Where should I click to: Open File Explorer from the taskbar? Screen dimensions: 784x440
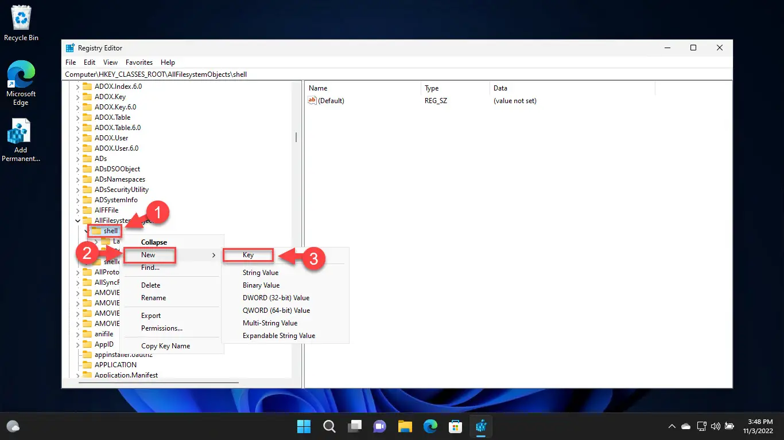pyautogui.click(x=405, y=426)
